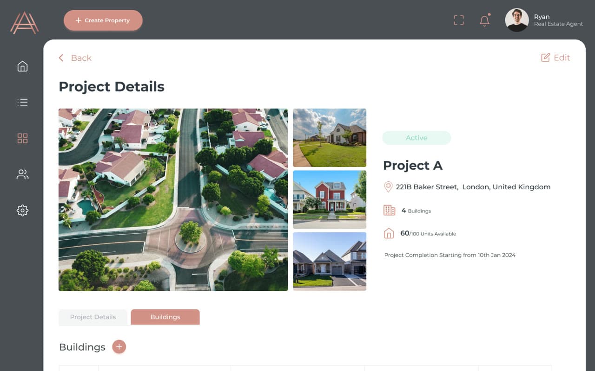This screenshot has width=595, height=371.
Task: Click the Create Property button
Action: tap(103, 20)
